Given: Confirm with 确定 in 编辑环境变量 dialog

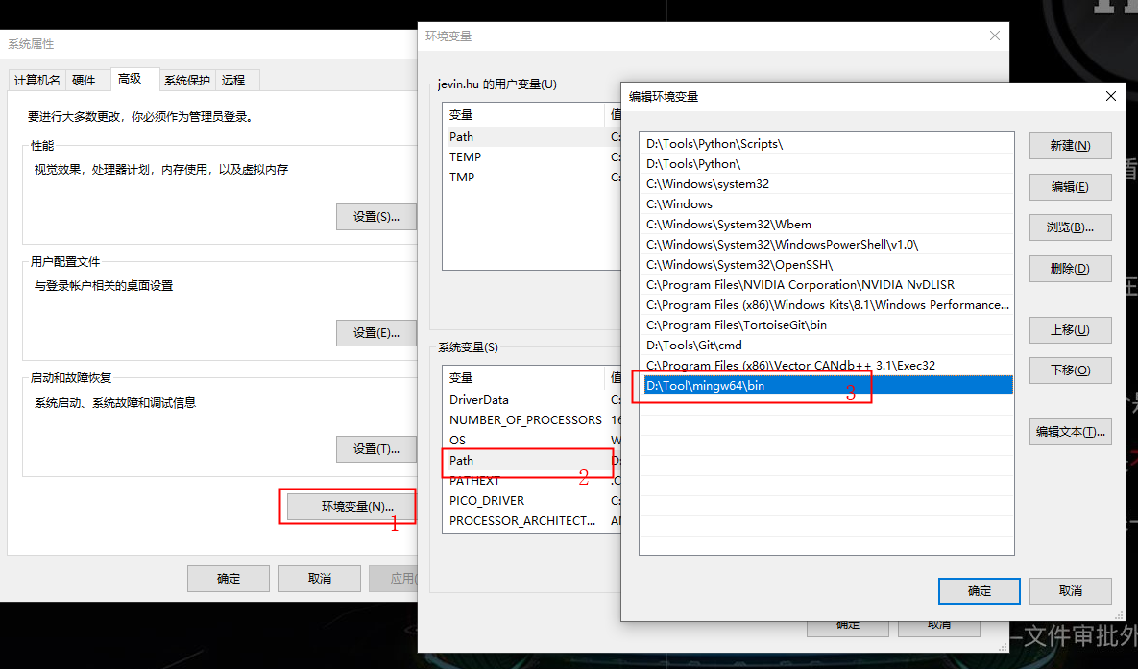Looking at the screenshot, I should point(979,591).
